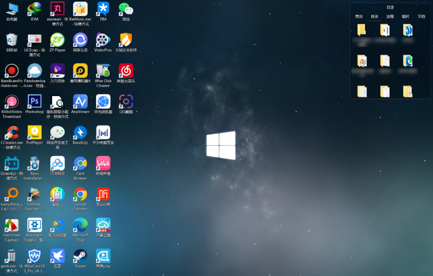Open folder with blue lightning icon
The image size is (433, 276).
(x=408, y=30)
